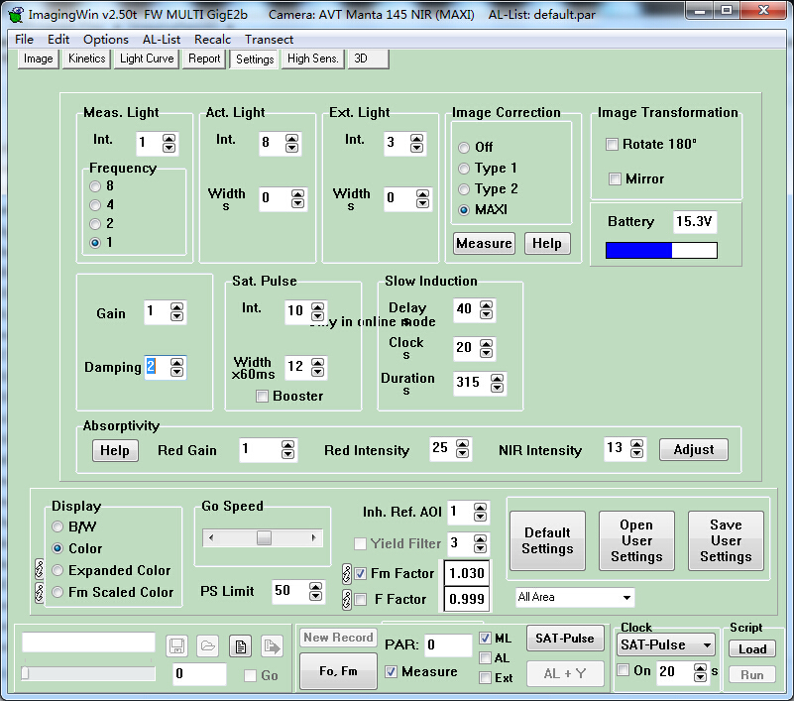Enable the Rotate 180° checkbox
794x701 pixels.
(613, 145)
